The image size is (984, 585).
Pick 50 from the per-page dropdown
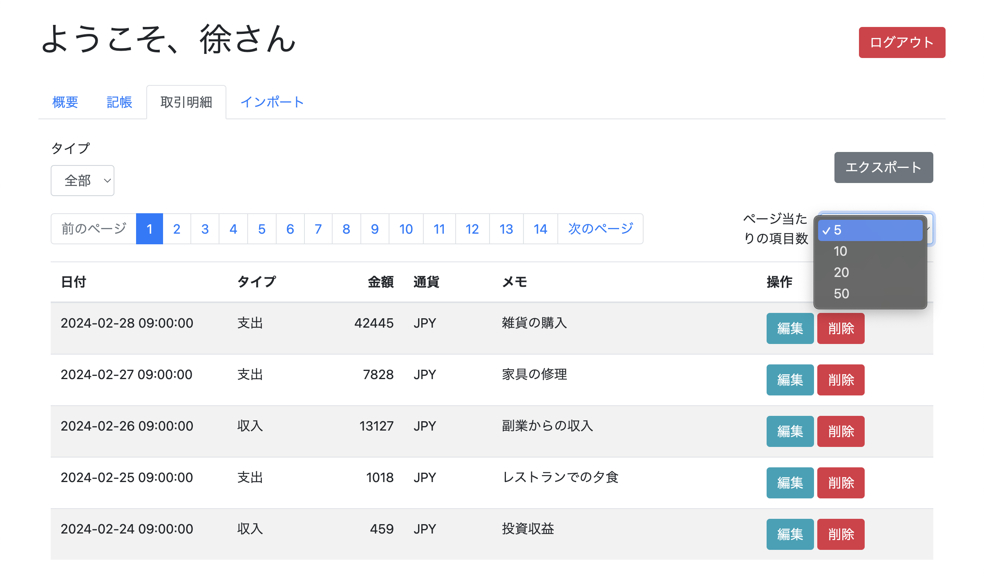point(870,294)
